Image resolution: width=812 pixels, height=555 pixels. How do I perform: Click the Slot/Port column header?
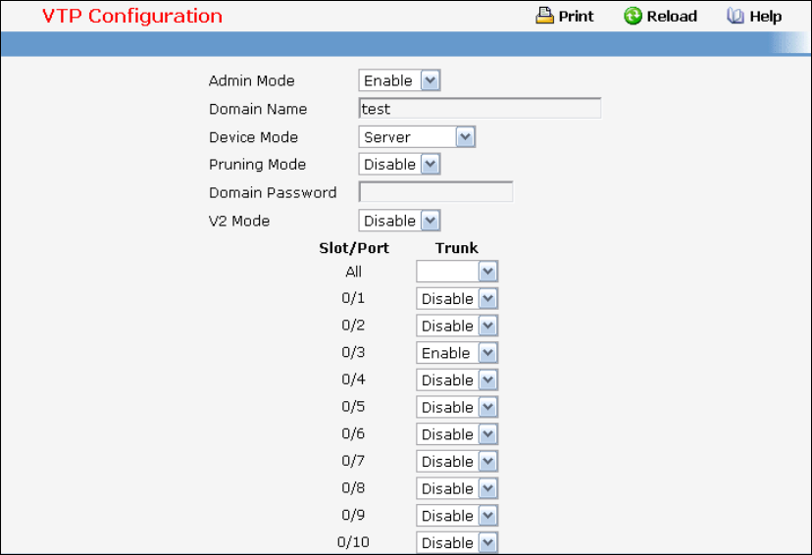354,248
